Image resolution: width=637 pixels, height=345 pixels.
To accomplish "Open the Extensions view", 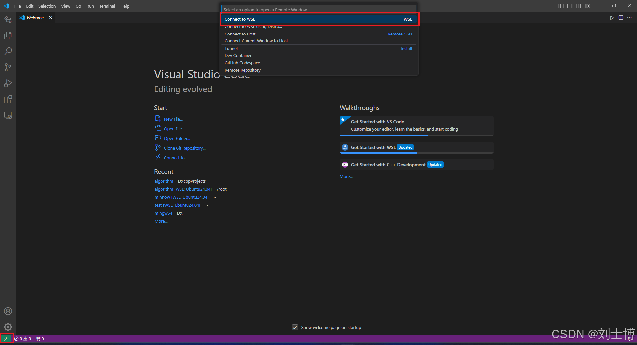I will (8, 99).
